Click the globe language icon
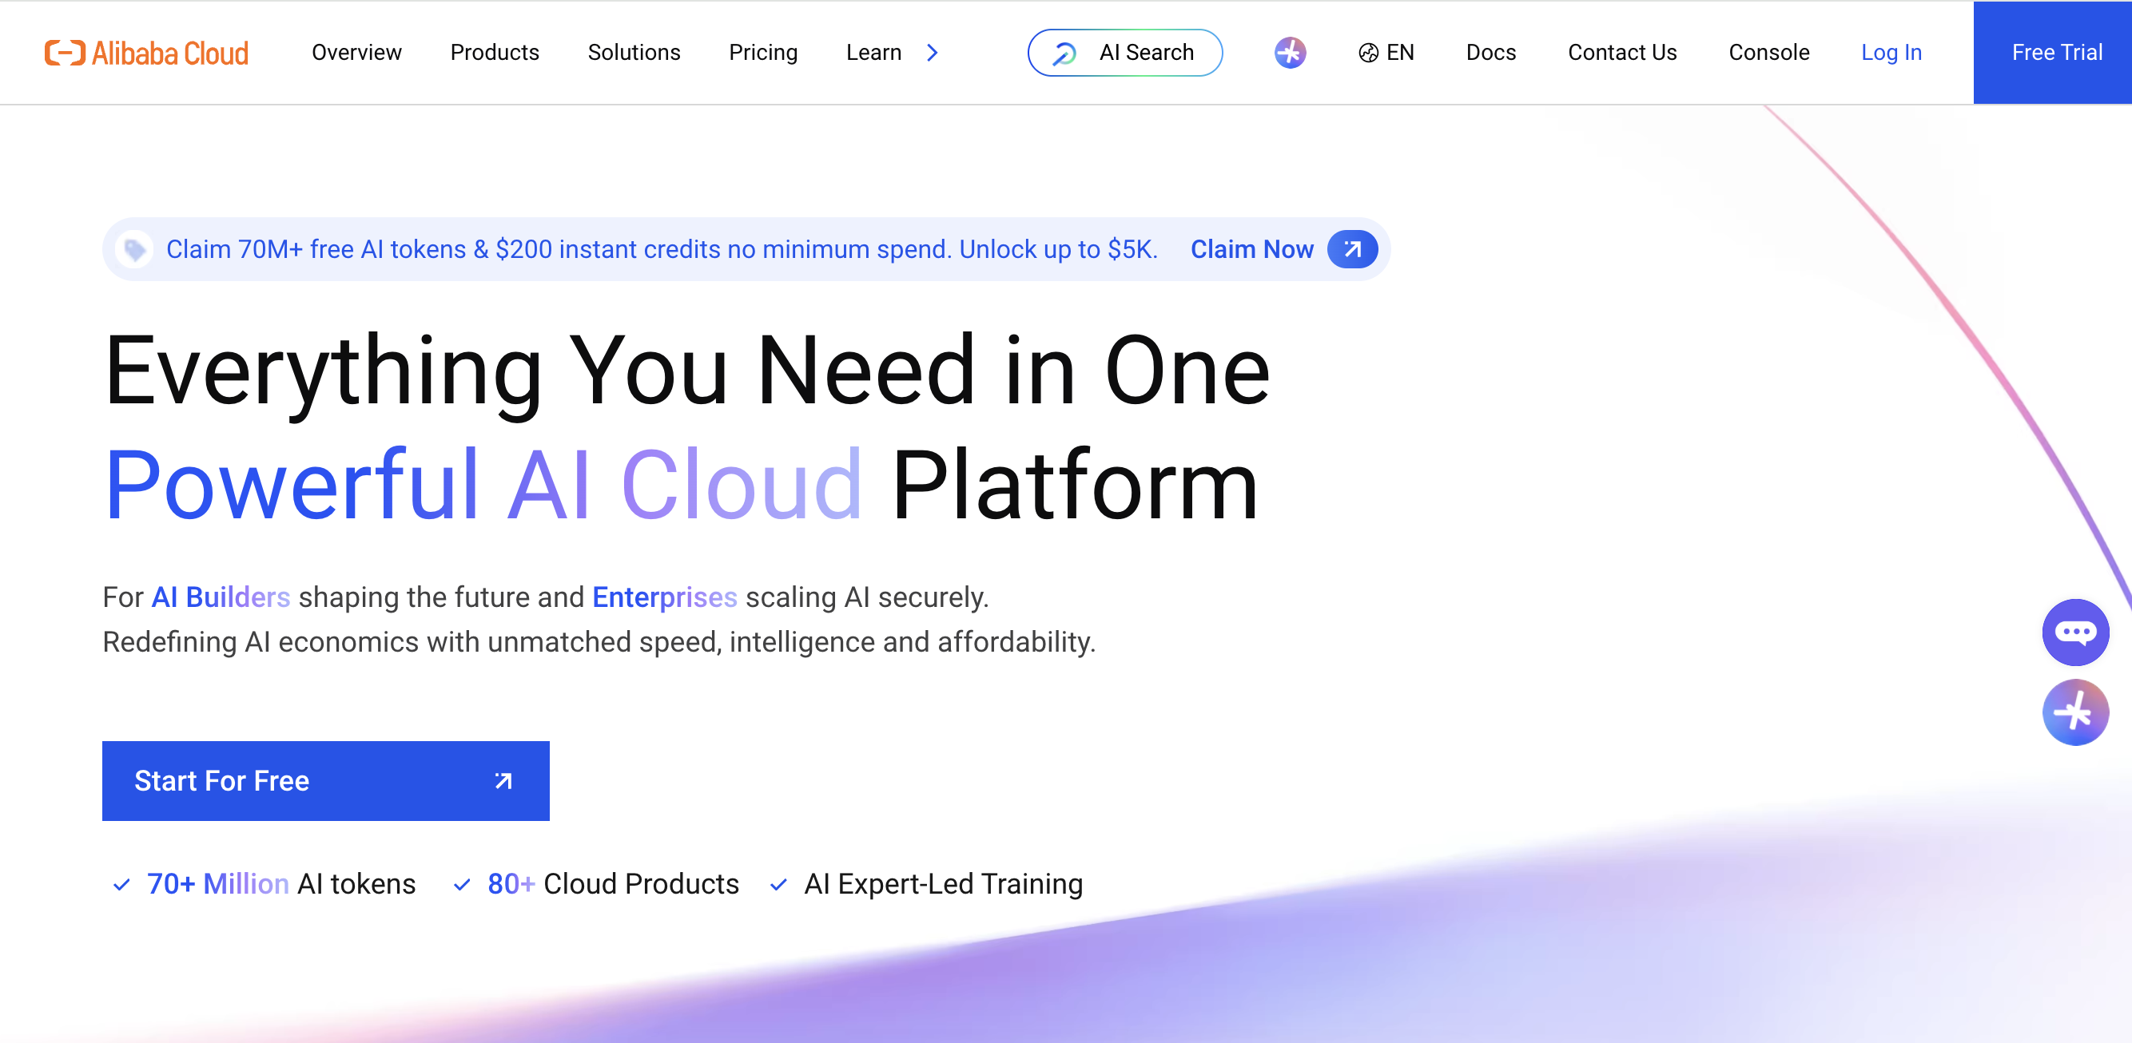2132x1043 pixels. point(1368,53)
